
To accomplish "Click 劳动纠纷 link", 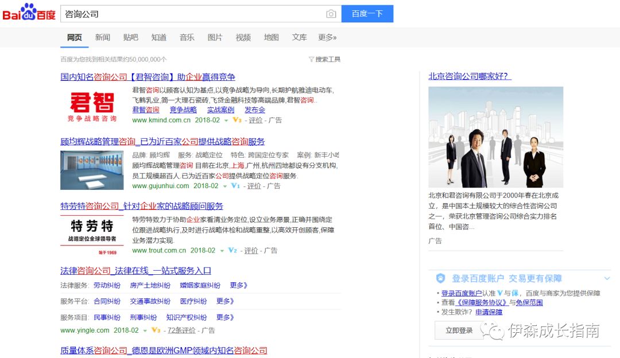I will pyautogui.click(x=107, y=285).
